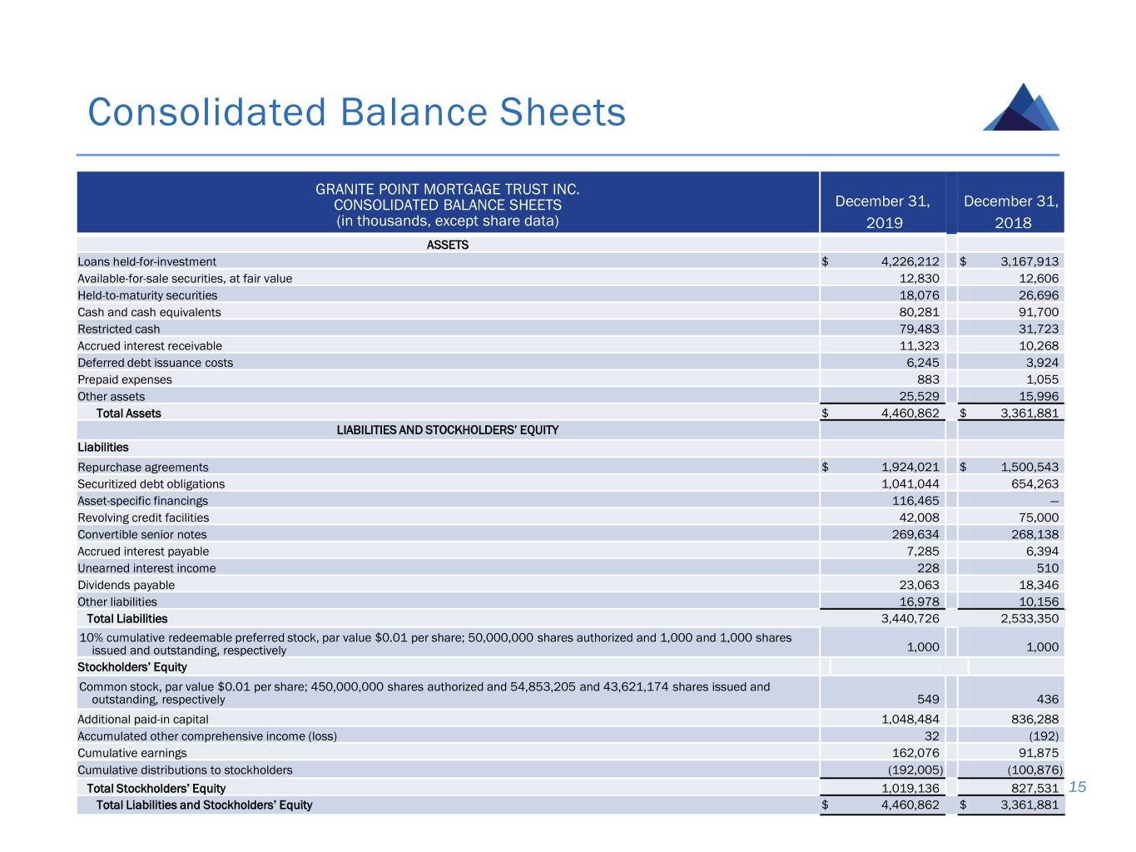
Task: Select the December 31, 2019 column header
Action: 882,211
